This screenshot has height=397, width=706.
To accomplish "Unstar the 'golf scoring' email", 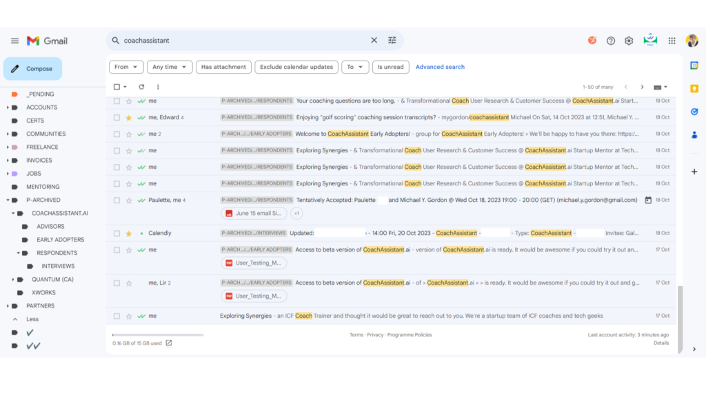I will click(x=129, y=117).
